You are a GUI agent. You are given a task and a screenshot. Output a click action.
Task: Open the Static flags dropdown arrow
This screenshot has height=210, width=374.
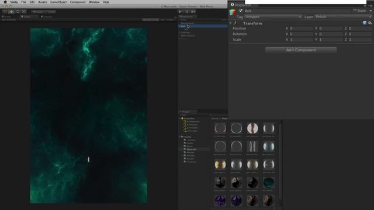pos(370,10)
